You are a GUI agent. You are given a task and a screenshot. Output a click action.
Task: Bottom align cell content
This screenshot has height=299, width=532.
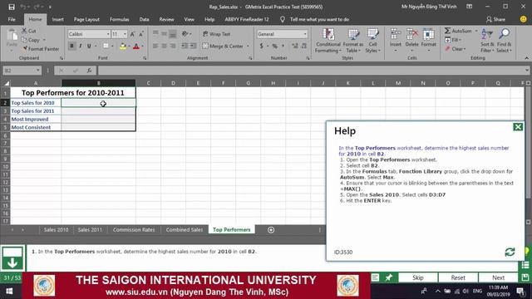(172, 33)
